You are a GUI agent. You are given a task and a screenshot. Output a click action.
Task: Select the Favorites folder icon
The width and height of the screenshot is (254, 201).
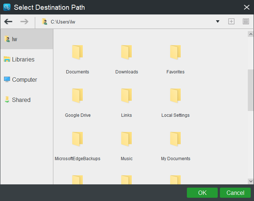(175, 52)
